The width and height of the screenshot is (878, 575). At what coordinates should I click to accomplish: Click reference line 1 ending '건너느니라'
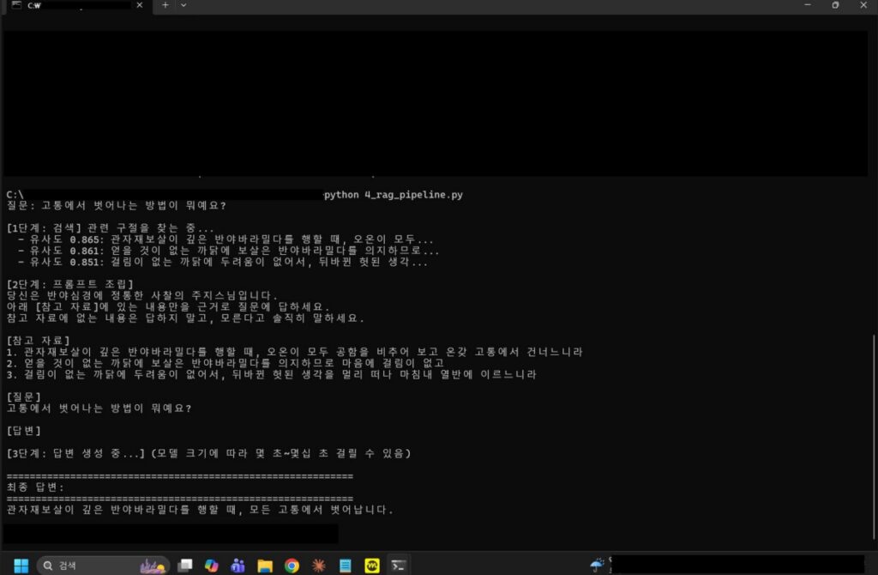[x=295, y=351]
